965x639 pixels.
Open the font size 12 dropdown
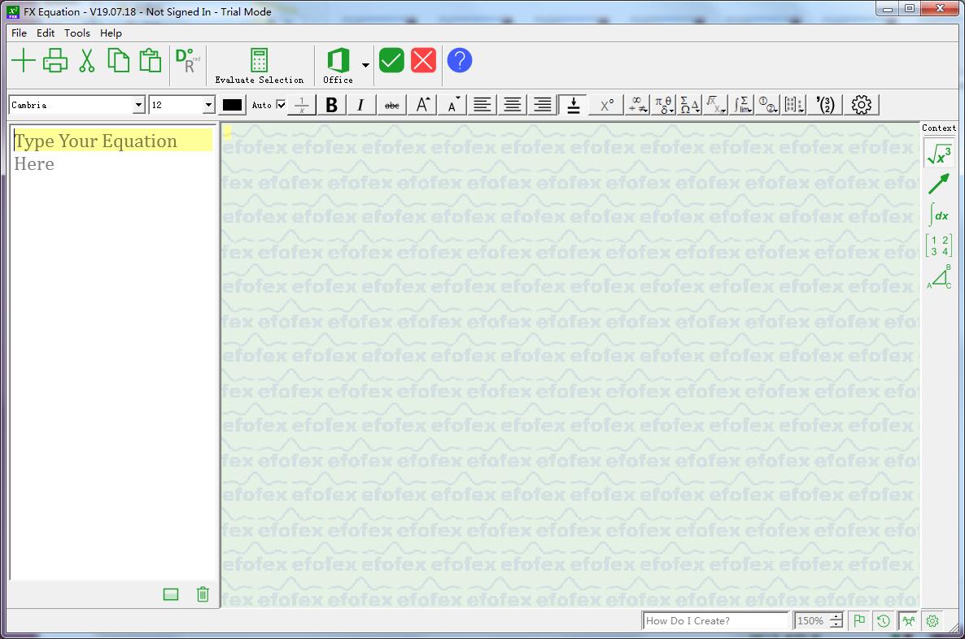click(208, 105)
